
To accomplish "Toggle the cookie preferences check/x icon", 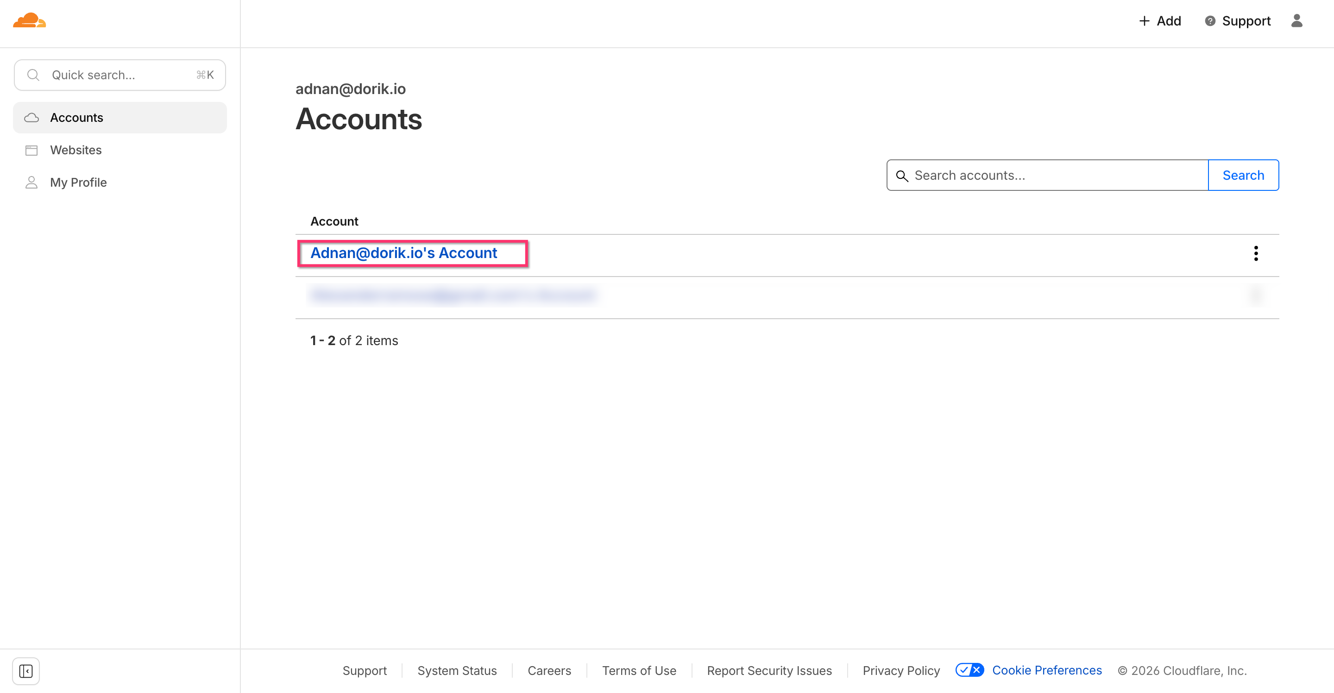I will [969, 670].
